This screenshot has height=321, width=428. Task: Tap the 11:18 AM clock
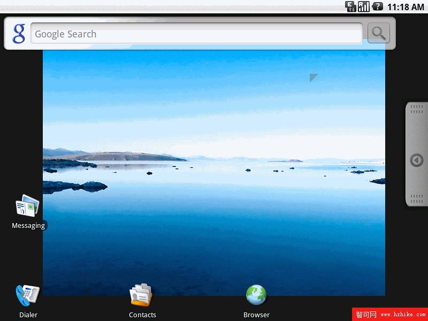406,7
